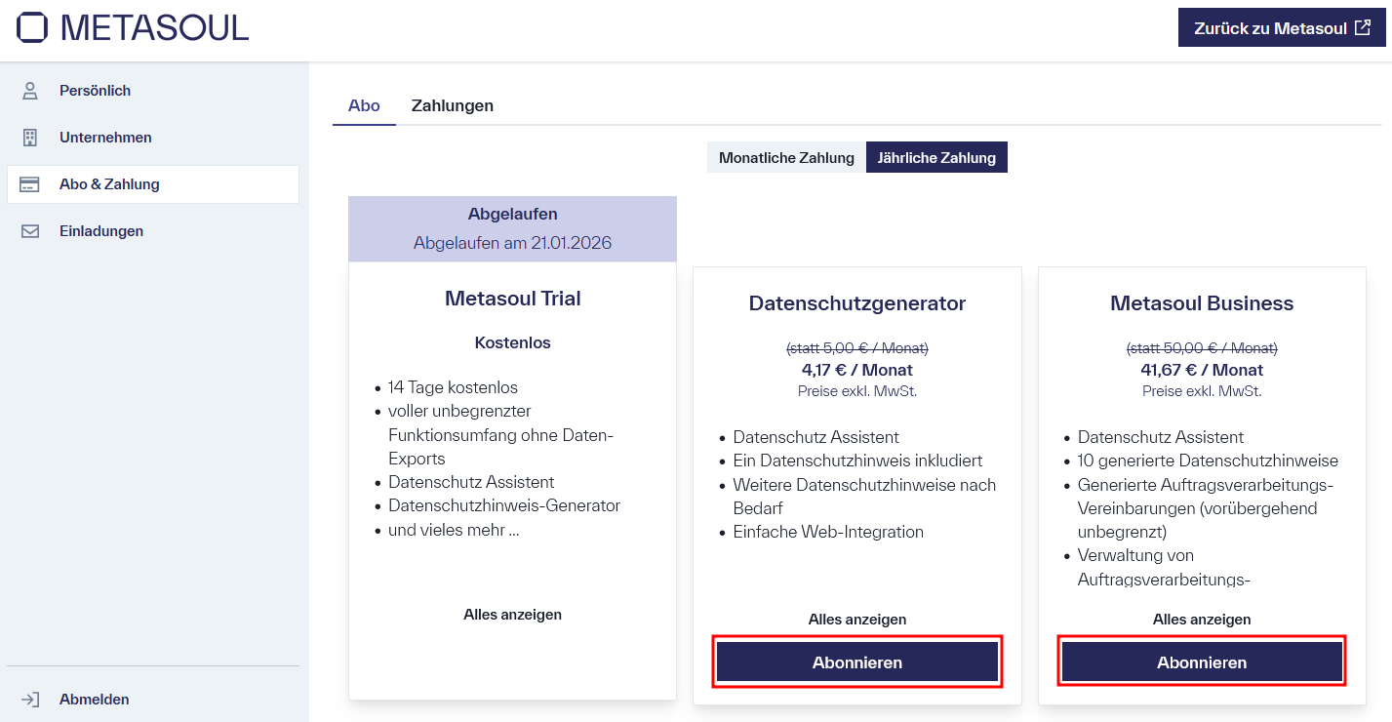Click the Abgelaufen banner heading

click(512, 214)
